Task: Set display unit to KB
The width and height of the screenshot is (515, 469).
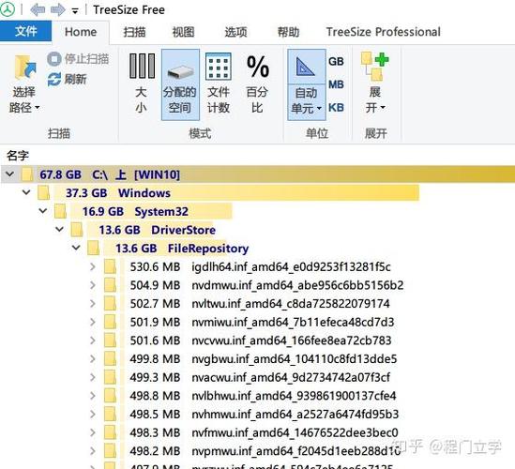Action: point(336,107)
